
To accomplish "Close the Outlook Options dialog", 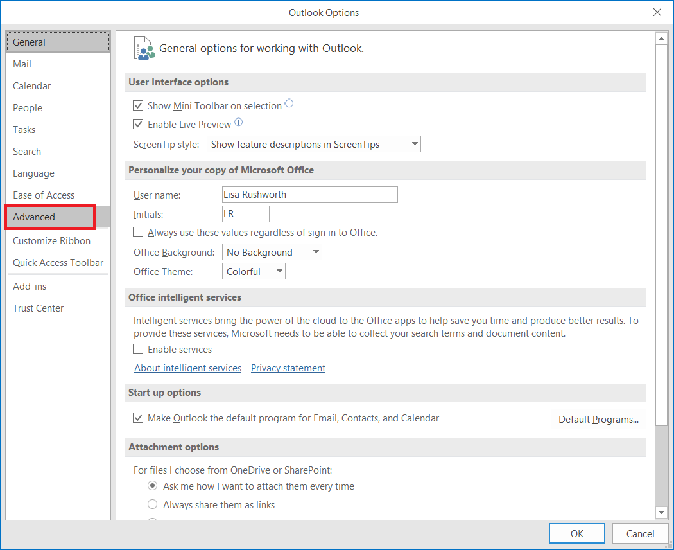I will tap(657, 12).
